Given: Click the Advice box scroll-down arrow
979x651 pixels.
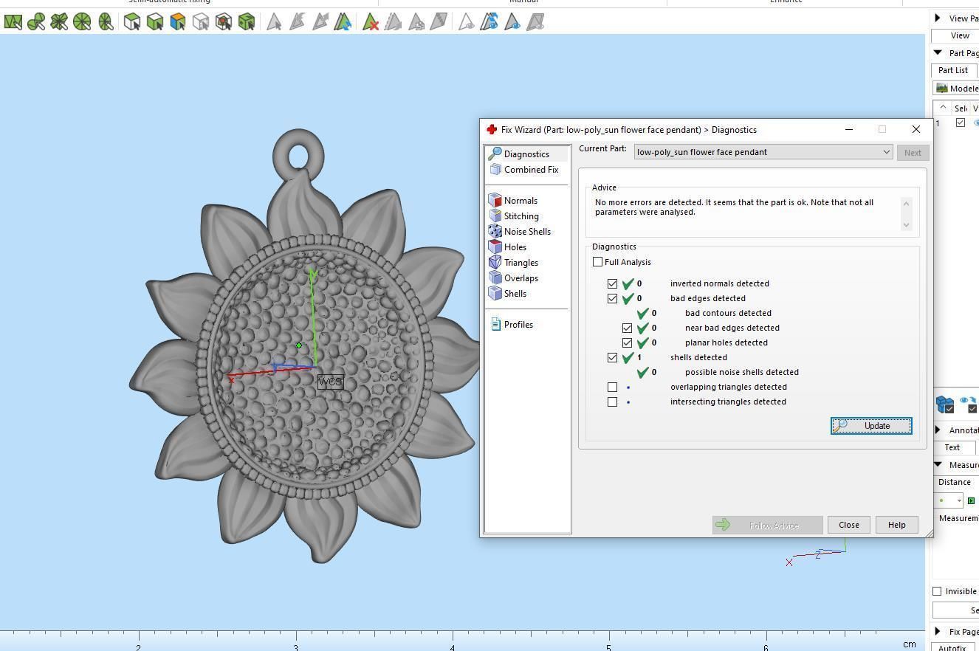Looking at the screenshot, I should coord(906,224).
